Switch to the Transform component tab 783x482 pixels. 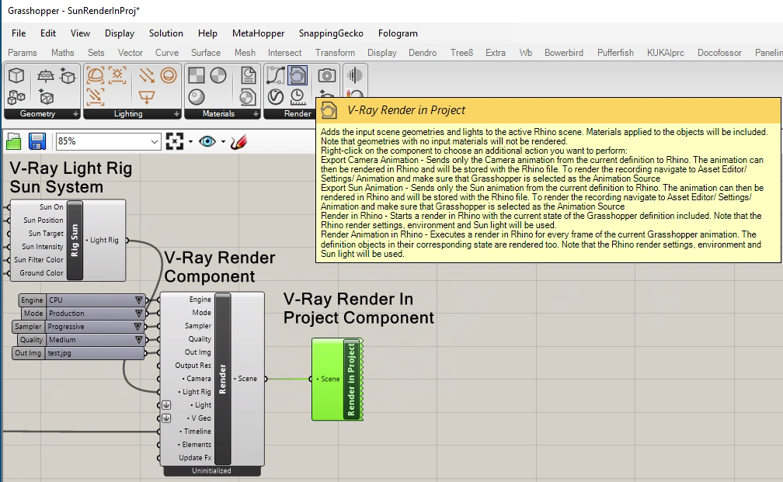335,53
